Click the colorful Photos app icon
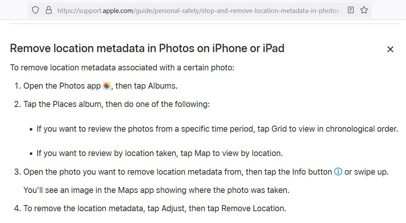 coord(107,86)
